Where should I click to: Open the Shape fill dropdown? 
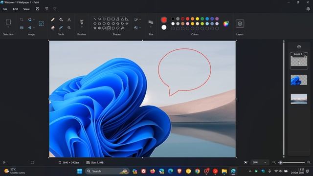click(140, 28)
